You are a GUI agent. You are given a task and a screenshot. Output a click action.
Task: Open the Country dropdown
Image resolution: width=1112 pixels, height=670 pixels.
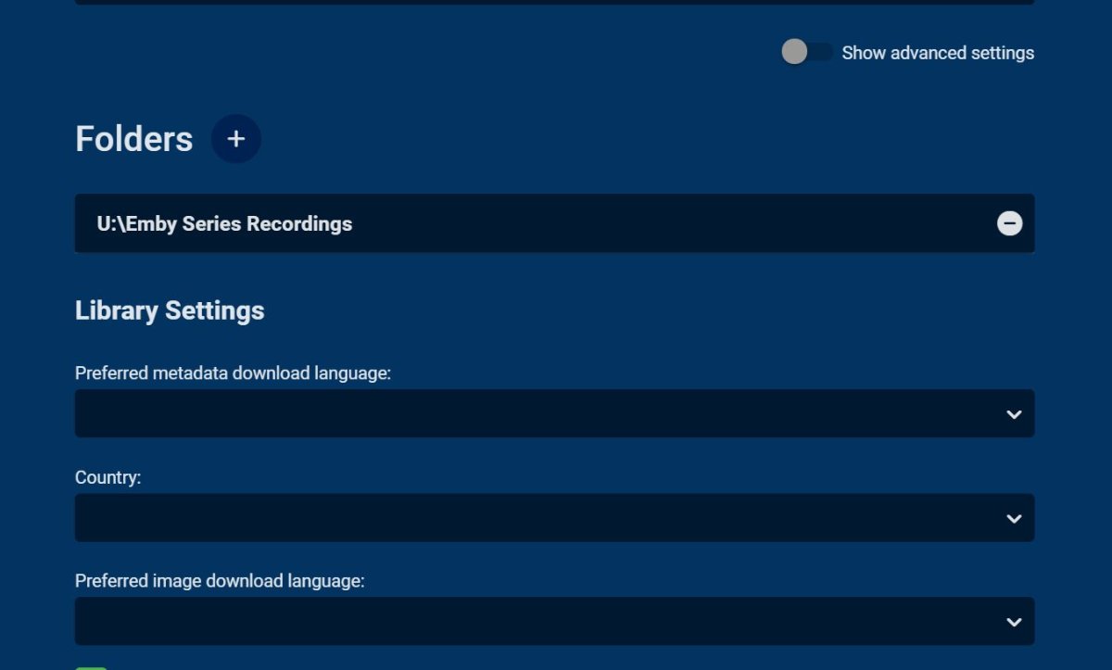537,518
